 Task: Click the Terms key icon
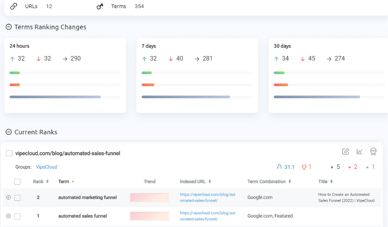click(100, 6)
